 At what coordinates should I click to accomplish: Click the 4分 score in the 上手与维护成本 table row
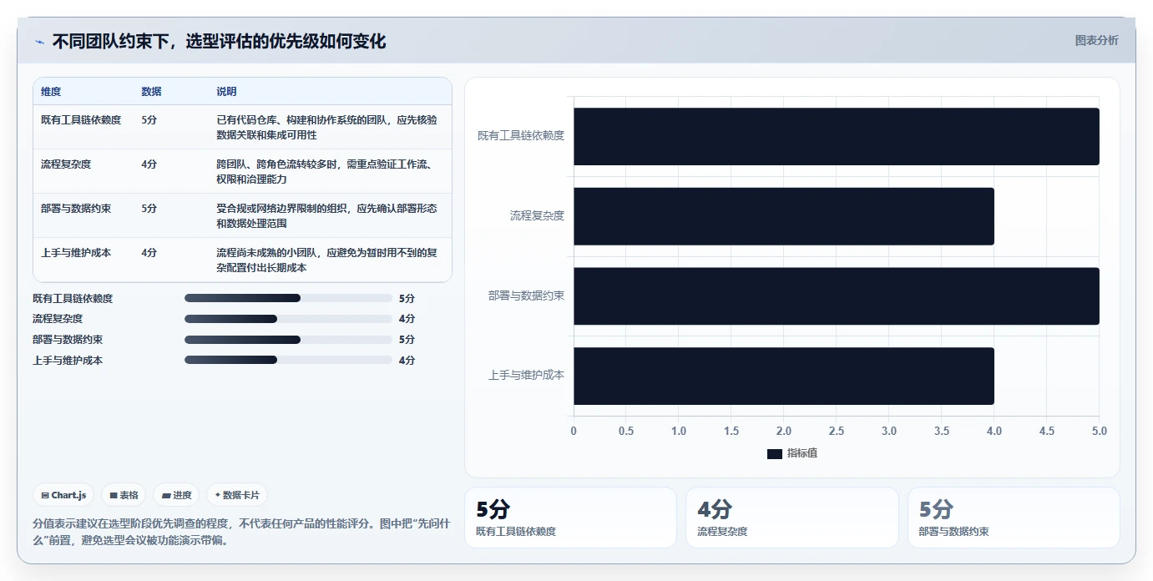pyautogui.click(x=149, y=253)
